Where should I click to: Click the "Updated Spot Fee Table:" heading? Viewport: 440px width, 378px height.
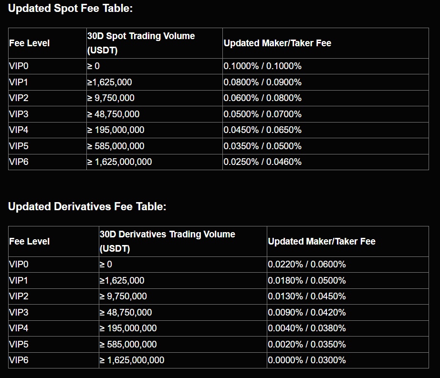(x=70, y=9)
